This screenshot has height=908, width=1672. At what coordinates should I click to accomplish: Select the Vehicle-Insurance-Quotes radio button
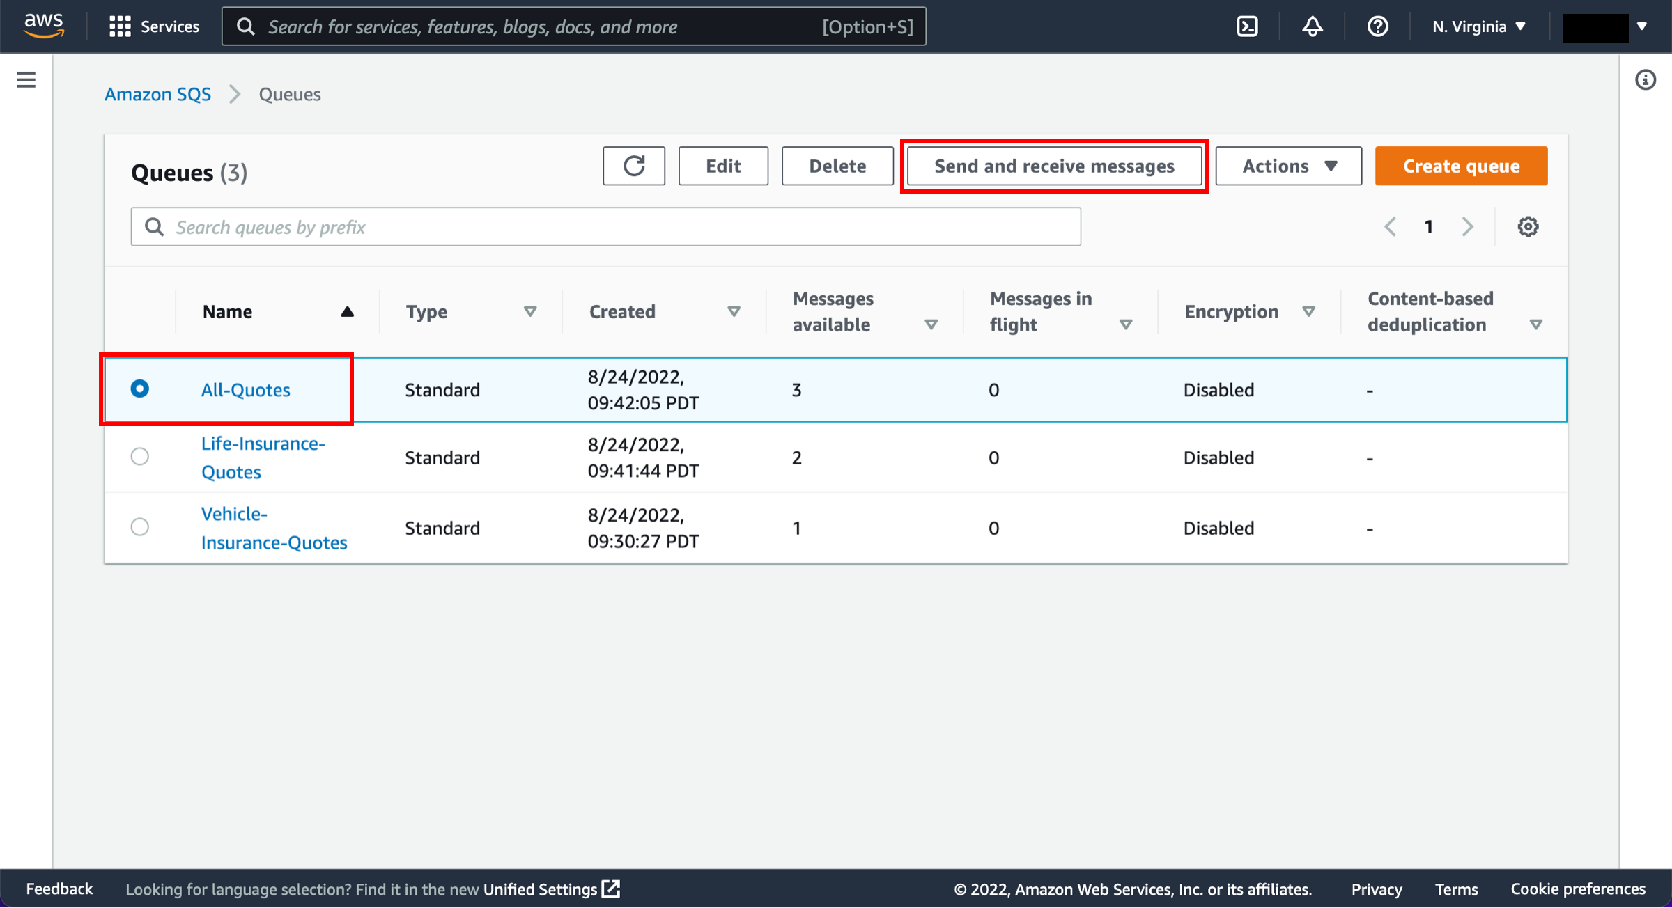tap(139, 526)
